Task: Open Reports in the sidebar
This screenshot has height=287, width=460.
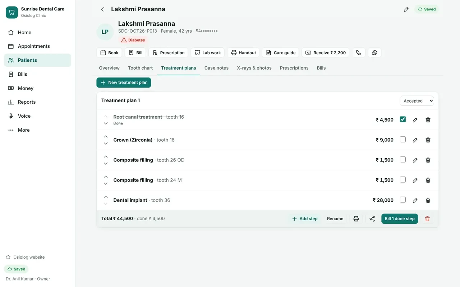Action: pyautogui.click(x=37, y=102)
